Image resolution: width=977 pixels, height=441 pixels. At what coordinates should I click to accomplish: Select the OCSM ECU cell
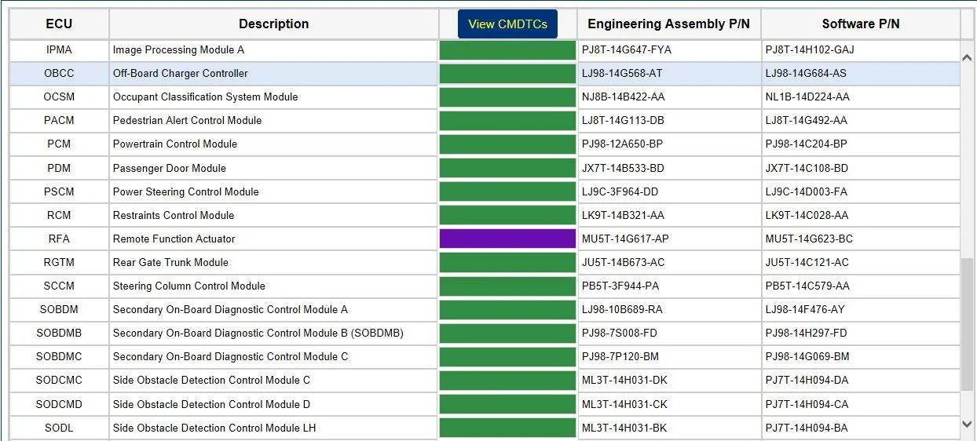(x=59, y=97)
